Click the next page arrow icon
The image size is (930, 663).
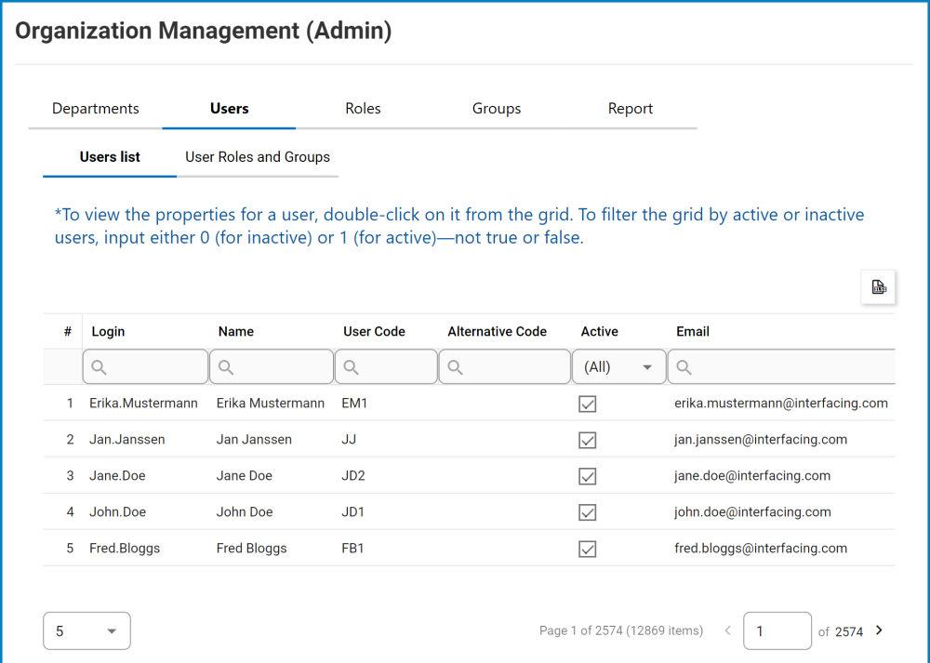click(x=880, y=630)
